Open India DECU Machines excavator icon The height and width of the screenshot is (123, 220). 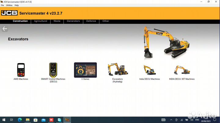[149, 70]
